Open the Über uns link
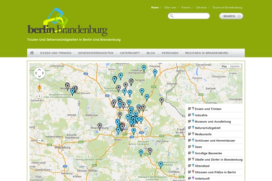272x181 pixels. tap(170, 7)
